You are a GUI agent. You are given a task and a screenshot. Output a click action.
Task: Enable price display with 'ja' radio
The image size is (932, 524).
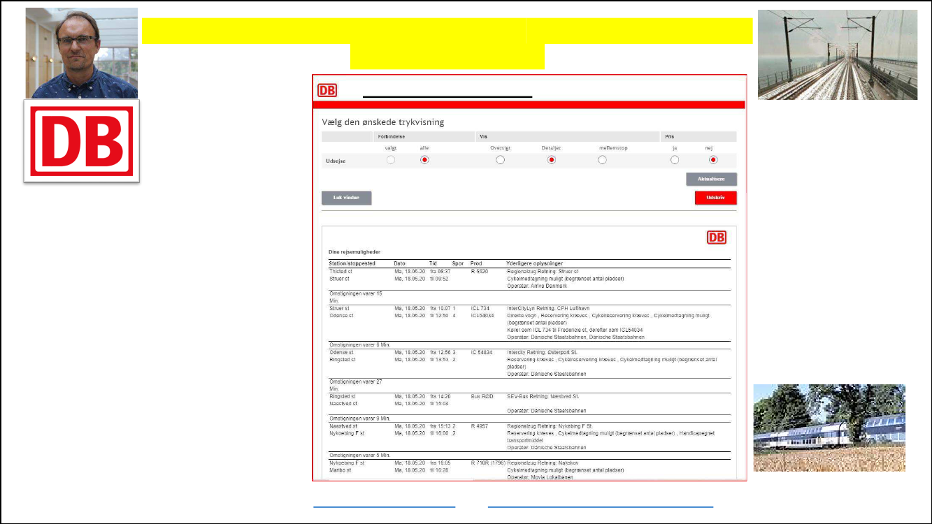pos(675,160)
